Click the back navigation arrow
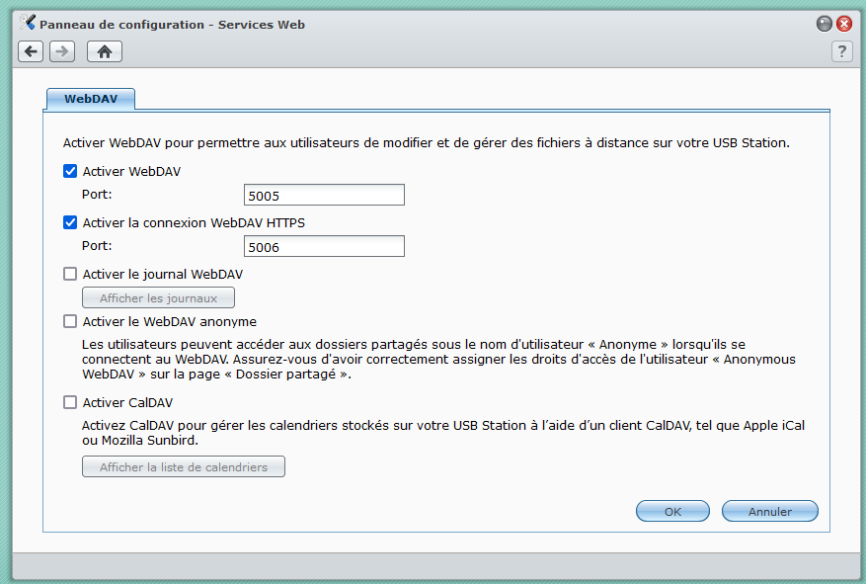This screenshot has width=866, height=584. (x=31, y=51)
